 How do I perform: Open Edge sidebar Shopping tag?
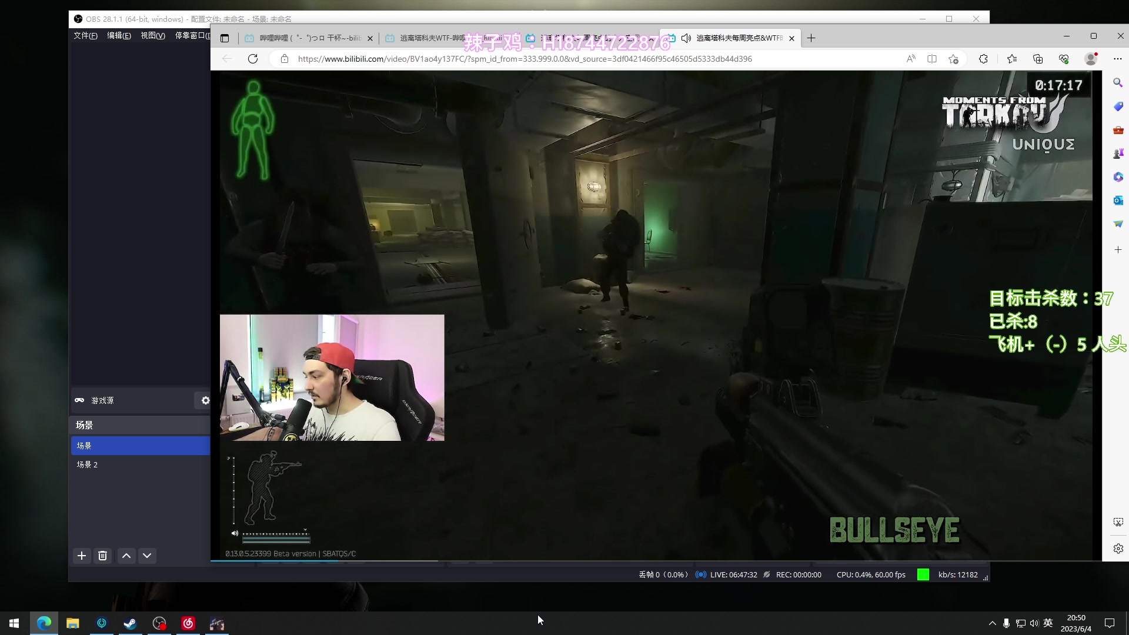[1118, 106]
